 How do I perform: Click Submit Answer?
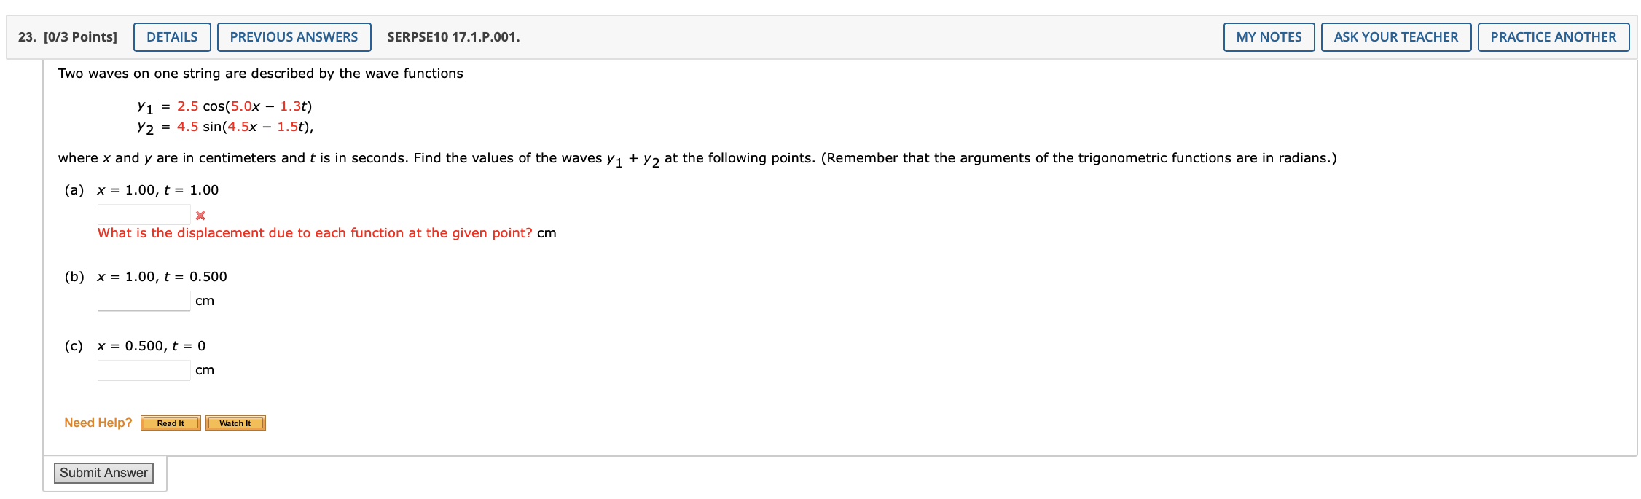pyautogui.click(x=103, y=472)
